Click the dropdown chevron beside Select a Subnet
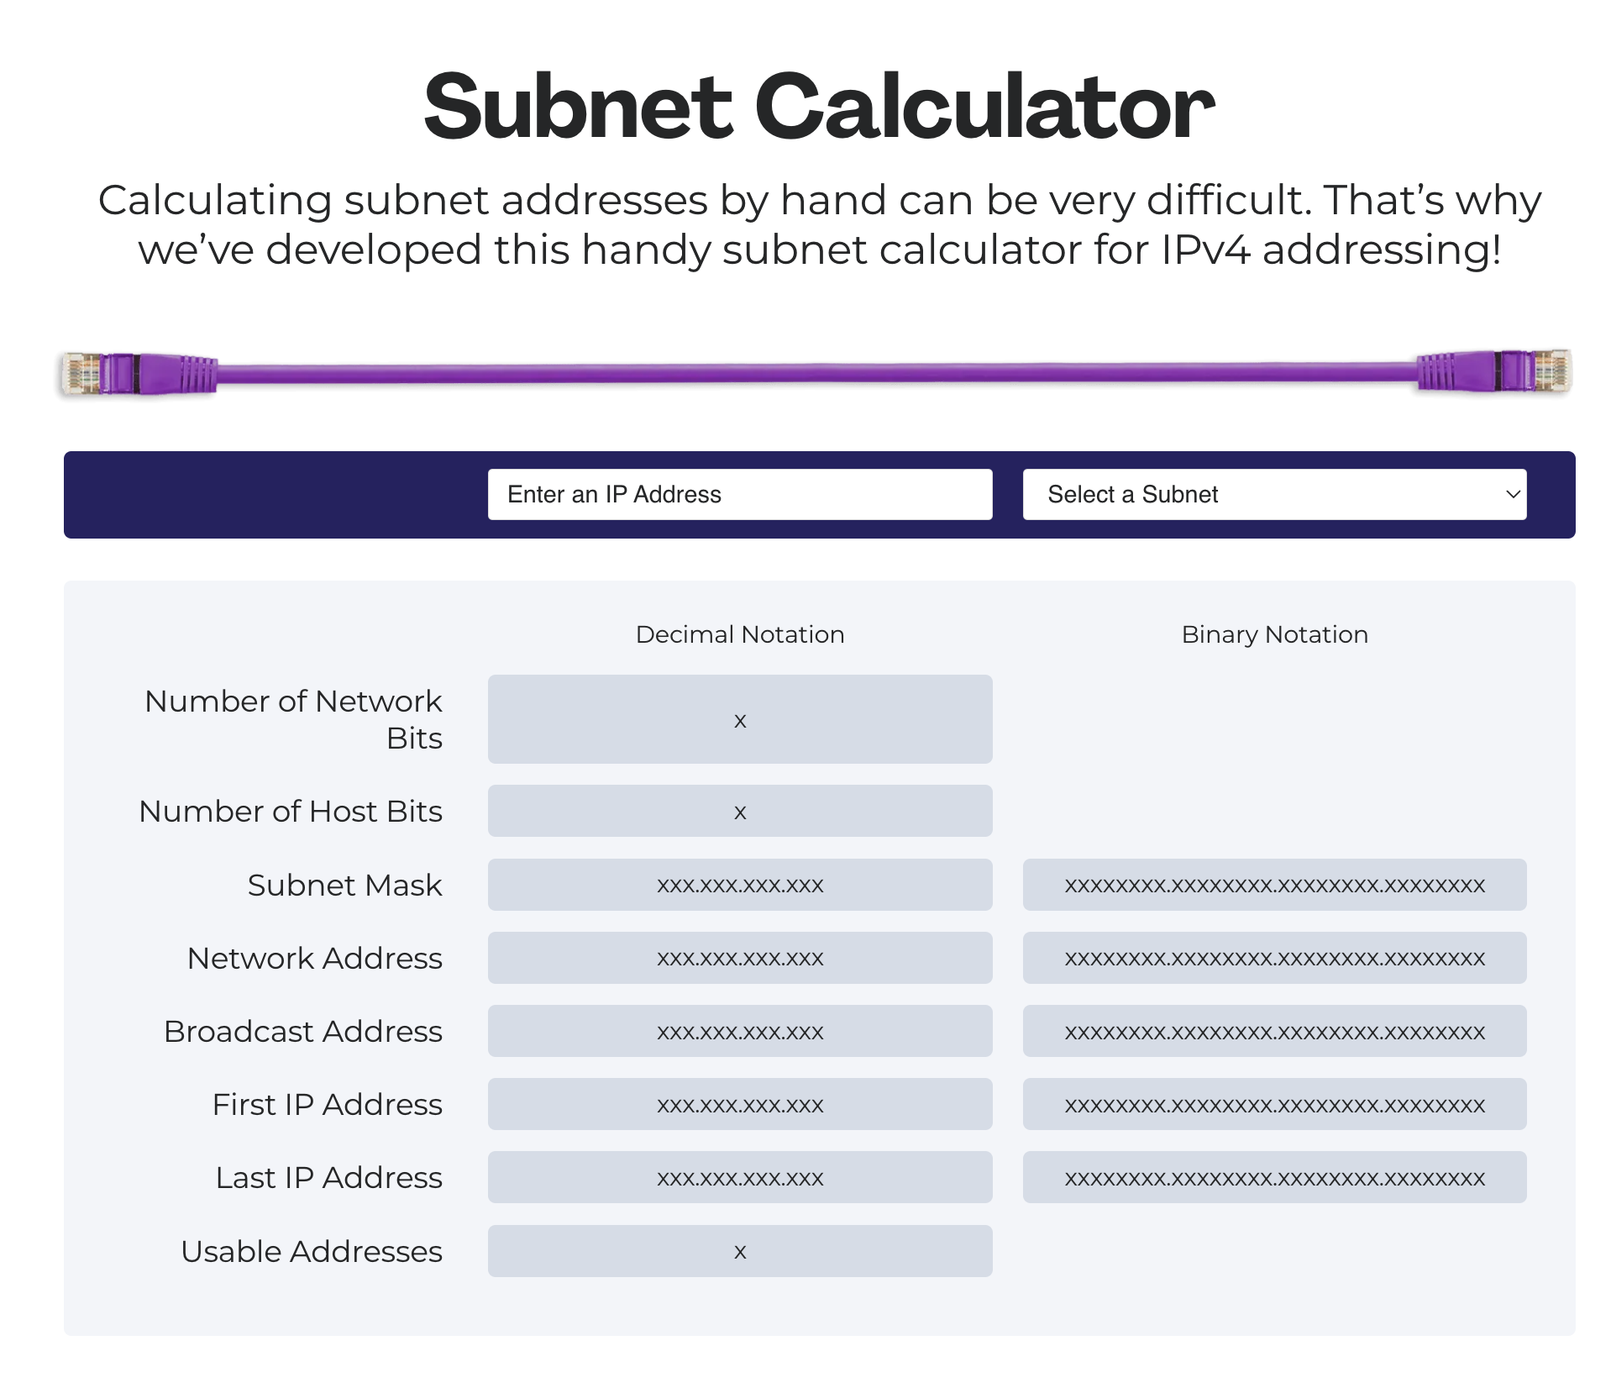The height and width of the screenshot is (1388, 1611). [1513, 495]
